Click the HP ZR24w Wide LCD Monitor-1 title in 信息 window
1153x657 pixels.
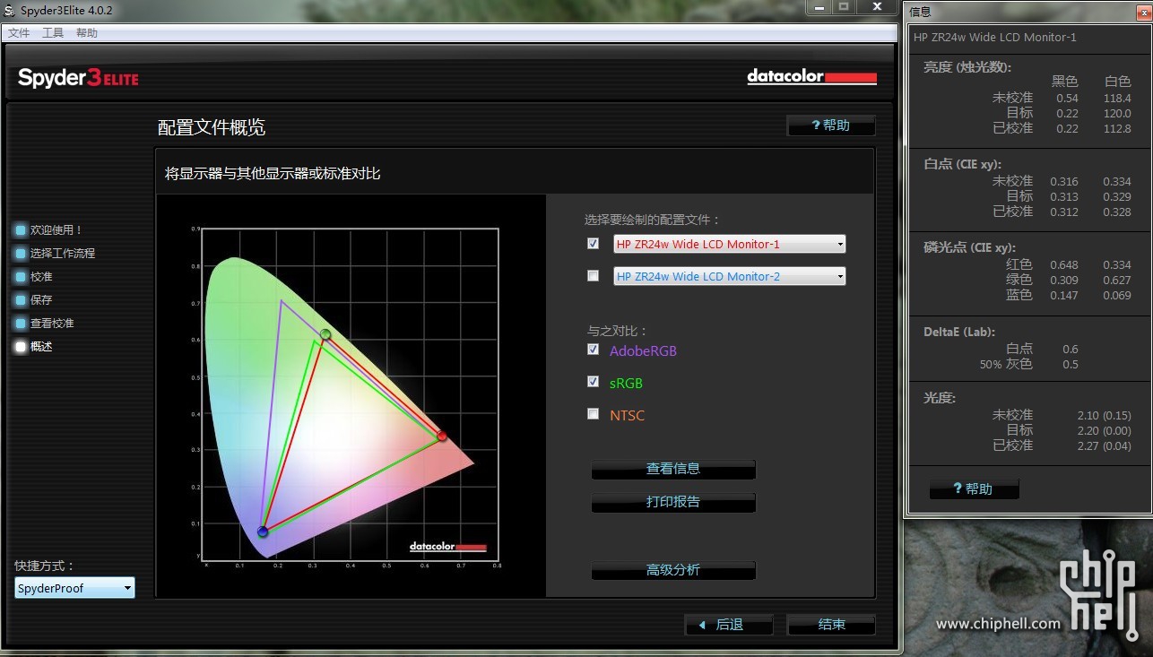tap(994, 38)
